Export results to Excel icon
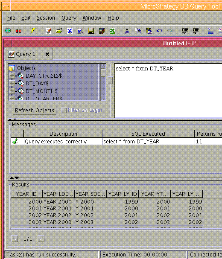The image size is (222, 259). coord(112,31)
